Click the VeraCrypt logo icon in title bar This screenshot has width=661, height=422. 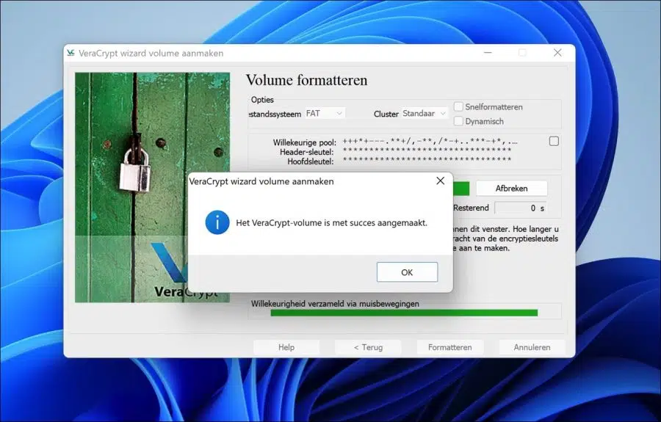(71, 53)
